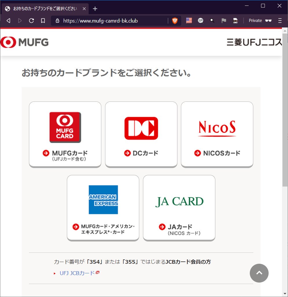Click the DC card logo

[141, 128]
